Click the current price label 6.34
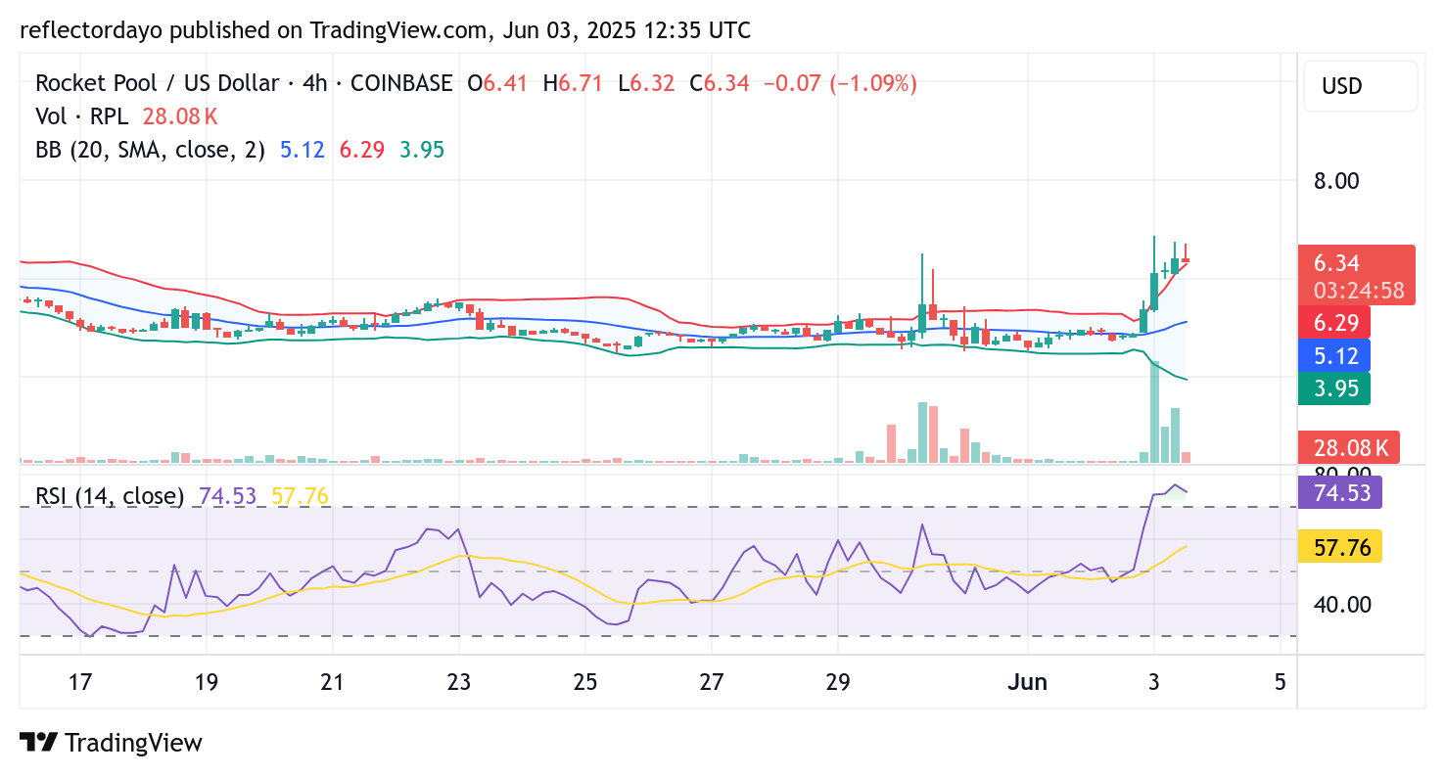Viewport: 1445px width, 777px height. 1336,263
